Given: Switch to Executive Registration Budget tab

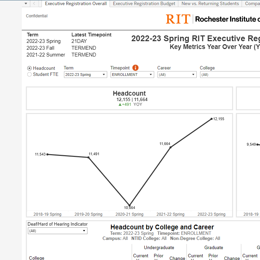Looking at the screenshot, I should (x=144, y=4).
